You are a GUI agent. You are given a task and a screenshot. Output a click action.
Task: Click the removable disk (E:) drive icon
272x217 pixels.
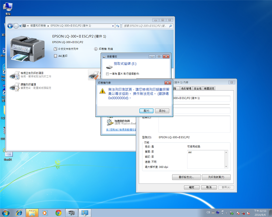109,67
